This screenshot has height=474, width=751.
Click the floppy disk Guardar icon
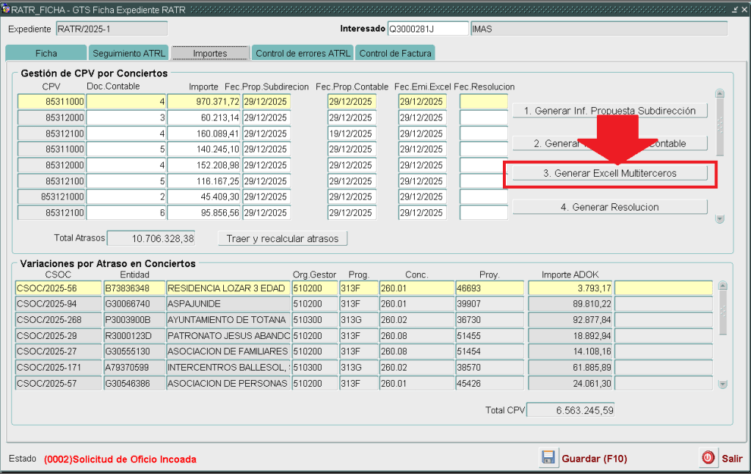point(548,458)
